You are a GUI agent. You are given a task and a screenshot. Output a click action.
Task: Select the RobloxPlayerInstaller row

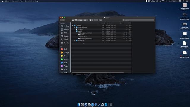[102, 39]
